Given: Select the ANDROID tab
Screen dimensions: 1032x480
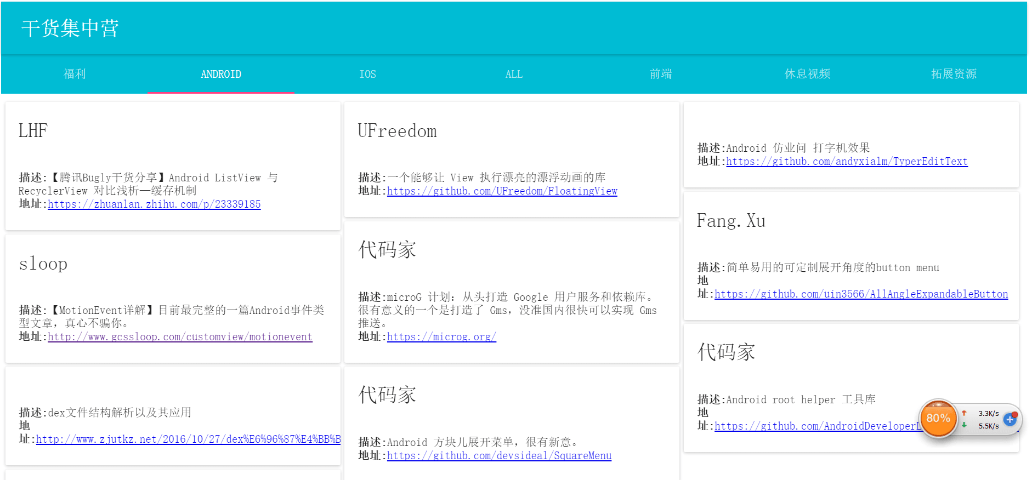Looking at the screenshot, I should pyautogui.click(x=221, y=74).
